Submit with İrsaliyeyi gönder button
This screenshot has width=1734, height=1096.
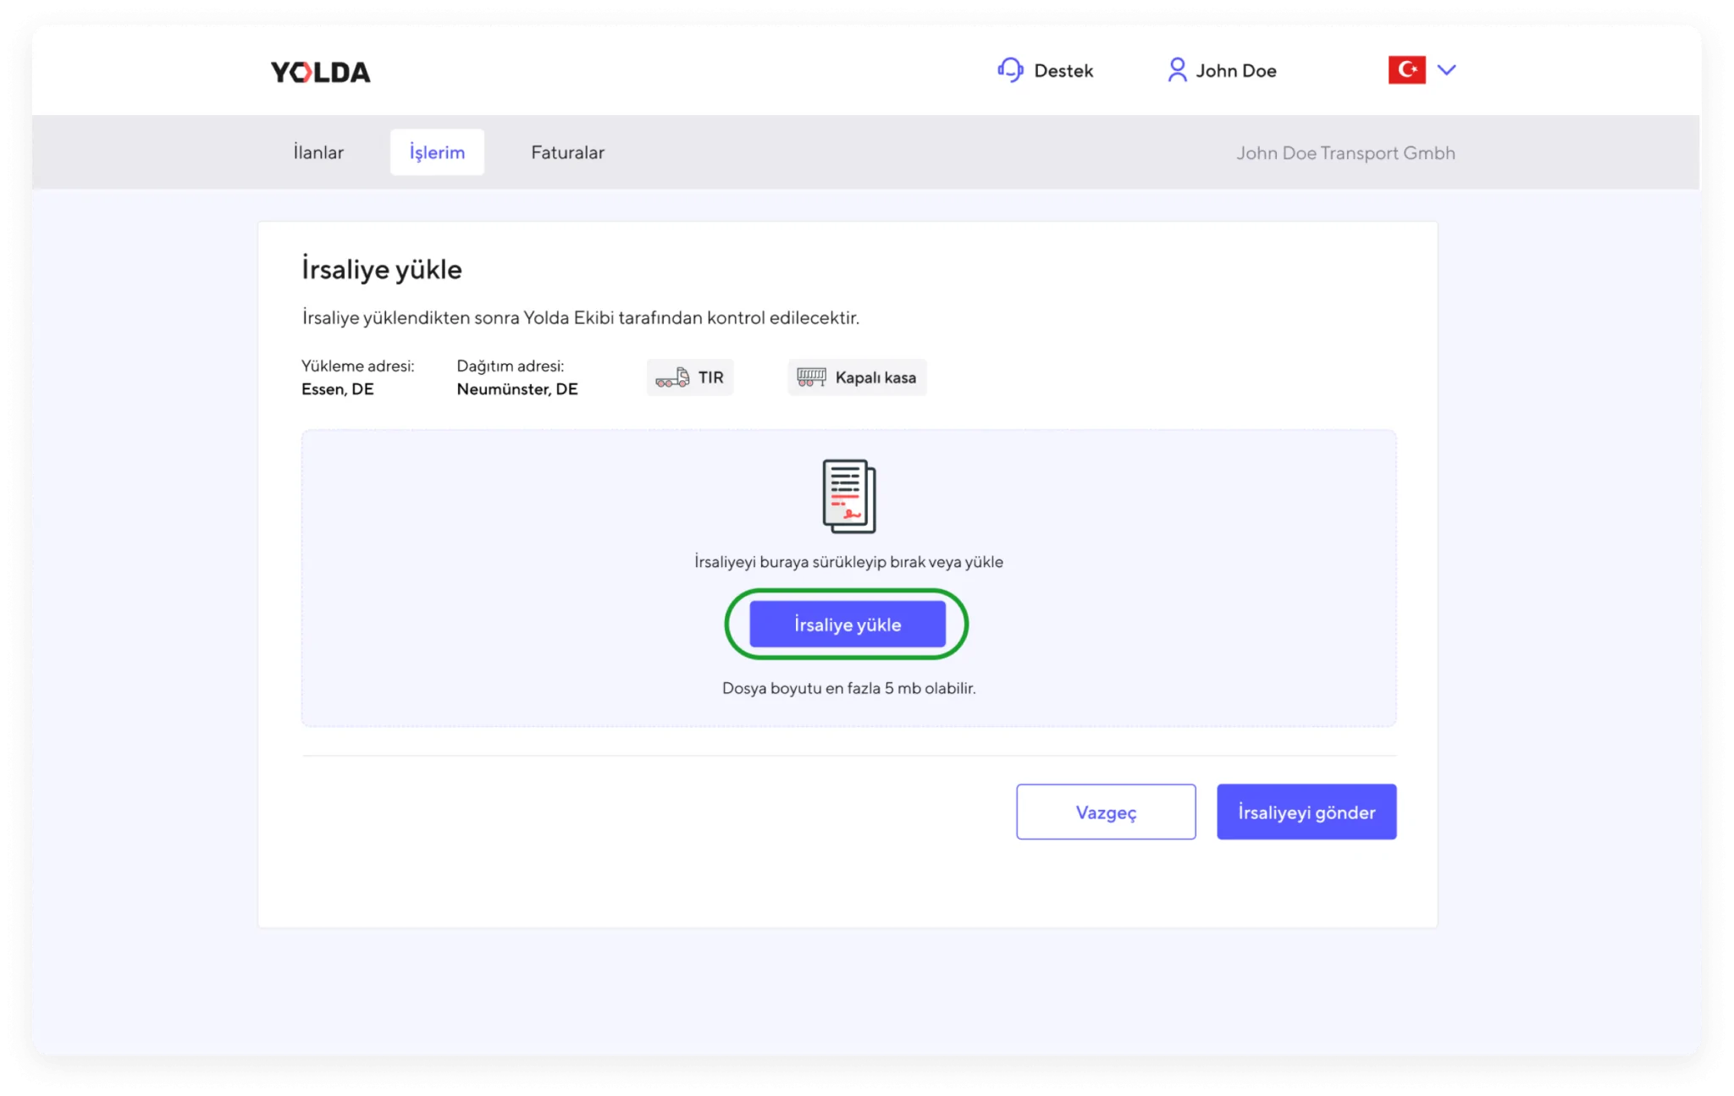point(1306,812)
